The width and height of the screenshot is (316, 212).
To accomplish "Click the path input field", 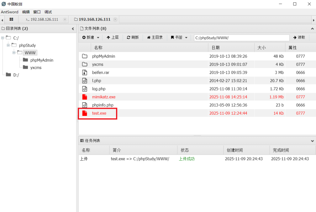I will tap(241, 38).
